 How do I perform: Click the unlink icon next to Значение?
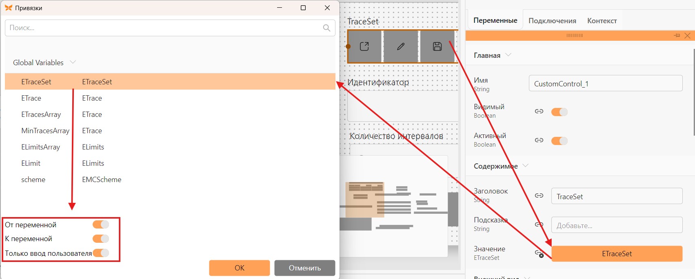click(x=539, y=253)
